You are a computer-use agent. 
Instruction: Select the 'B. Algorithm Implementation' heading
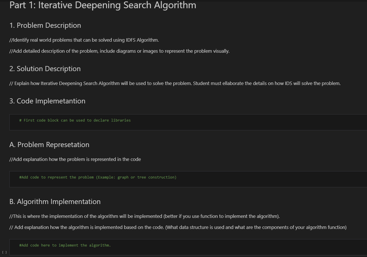click(x=55, y=201)
